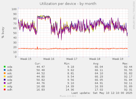
Task: Click sdb minimum value 9.62
Action: (x=71, y=70)
